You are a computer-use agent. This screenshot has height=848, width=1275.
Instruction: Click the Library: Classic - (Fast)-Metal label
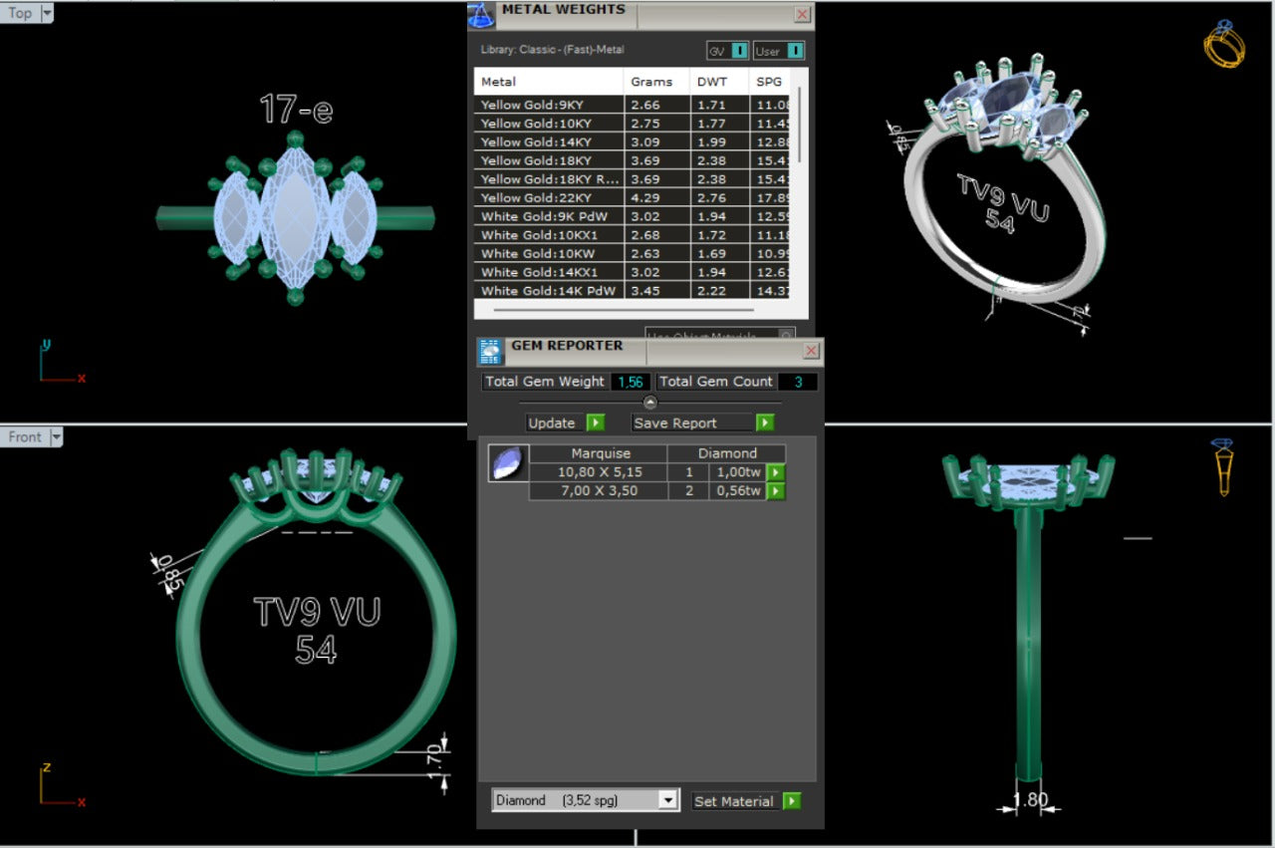pos(553,49)
